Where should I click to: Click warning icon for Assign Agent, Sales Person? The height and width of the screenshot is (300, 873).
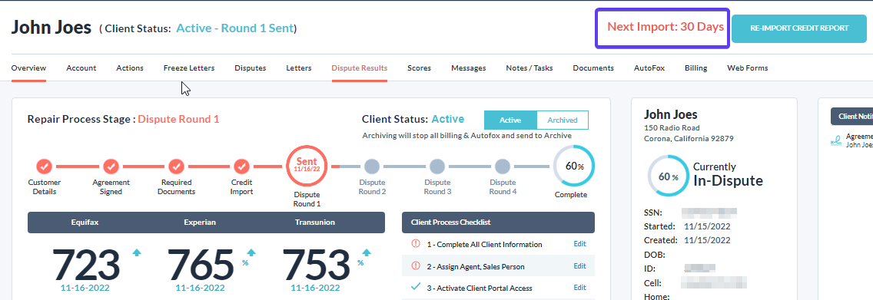pos(415,266)
